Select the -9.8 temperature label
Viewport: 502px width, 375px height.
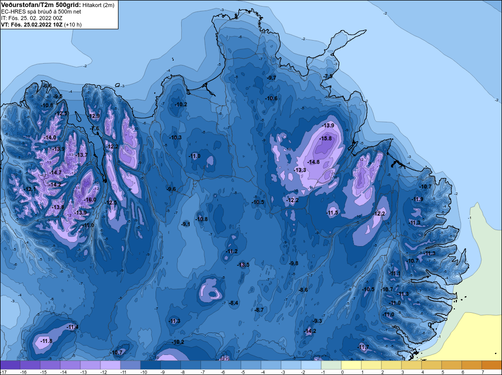pyautogui.click(x=294, y=263)
